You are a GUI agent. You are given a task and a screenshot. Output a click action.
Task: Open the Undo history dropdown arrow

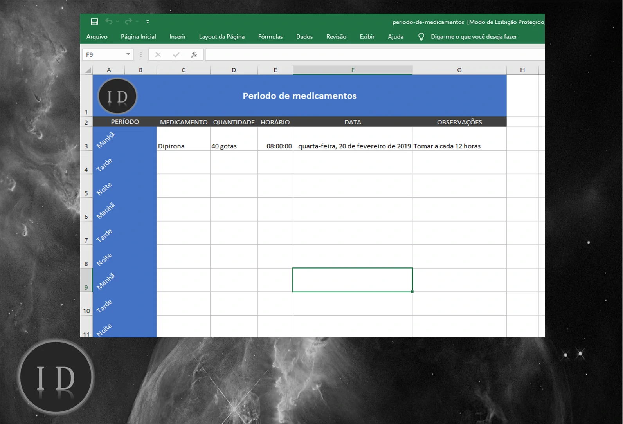pos(117,22)
